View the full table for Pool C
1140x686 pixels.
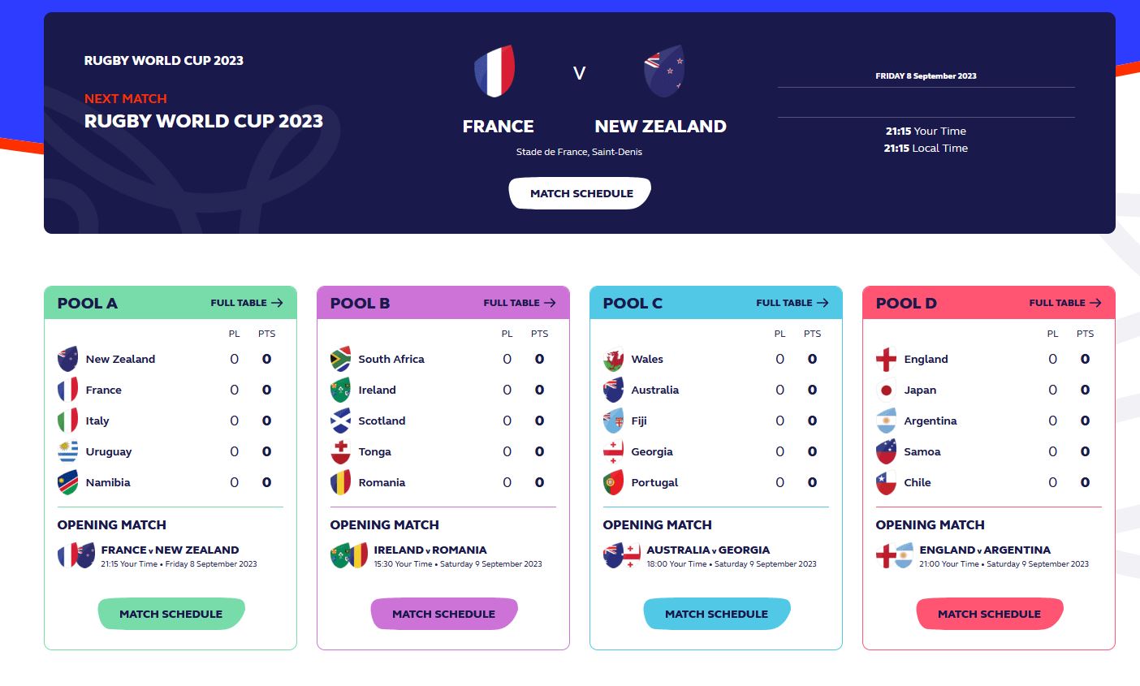[x=792, y=303]
